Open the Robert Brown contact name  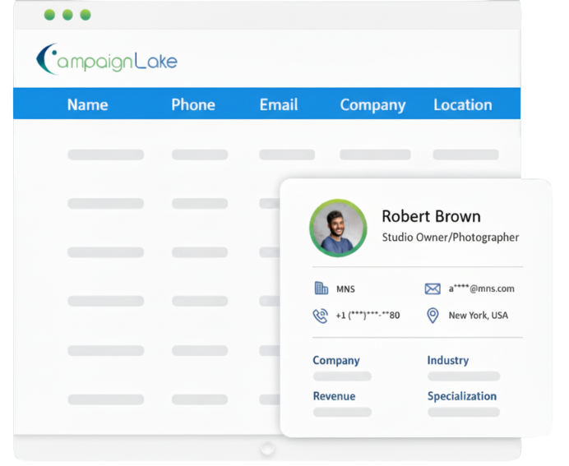click(431, 216)
